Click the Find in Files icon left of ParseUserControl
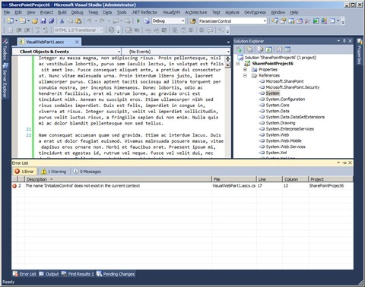Screen dimensions: 365x287 coord(192,21)
